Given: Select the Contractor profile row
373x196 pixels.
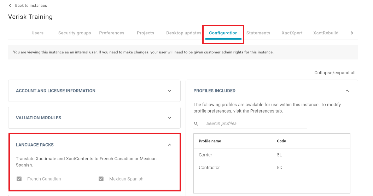Looking at the screenshot, I should [x=272, y=167].
